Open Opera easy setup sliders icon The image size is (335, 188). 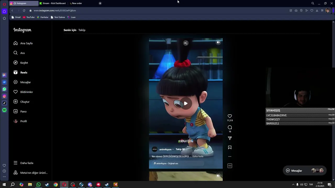click(322, 10)
